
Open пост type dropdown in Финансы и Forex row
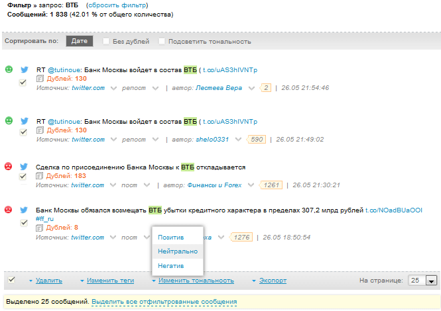point(147,185)
